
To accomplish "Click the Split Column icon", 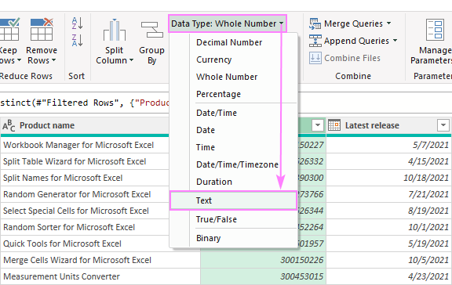I will tap(115, 30).
